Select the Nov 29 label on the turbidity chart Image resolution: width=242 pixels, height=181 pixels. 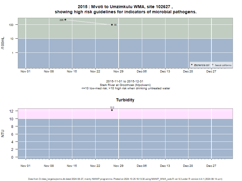[x=118, y=166]
